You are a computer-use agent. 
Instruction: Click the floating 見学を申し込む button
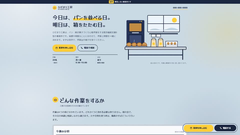(198, 128)
